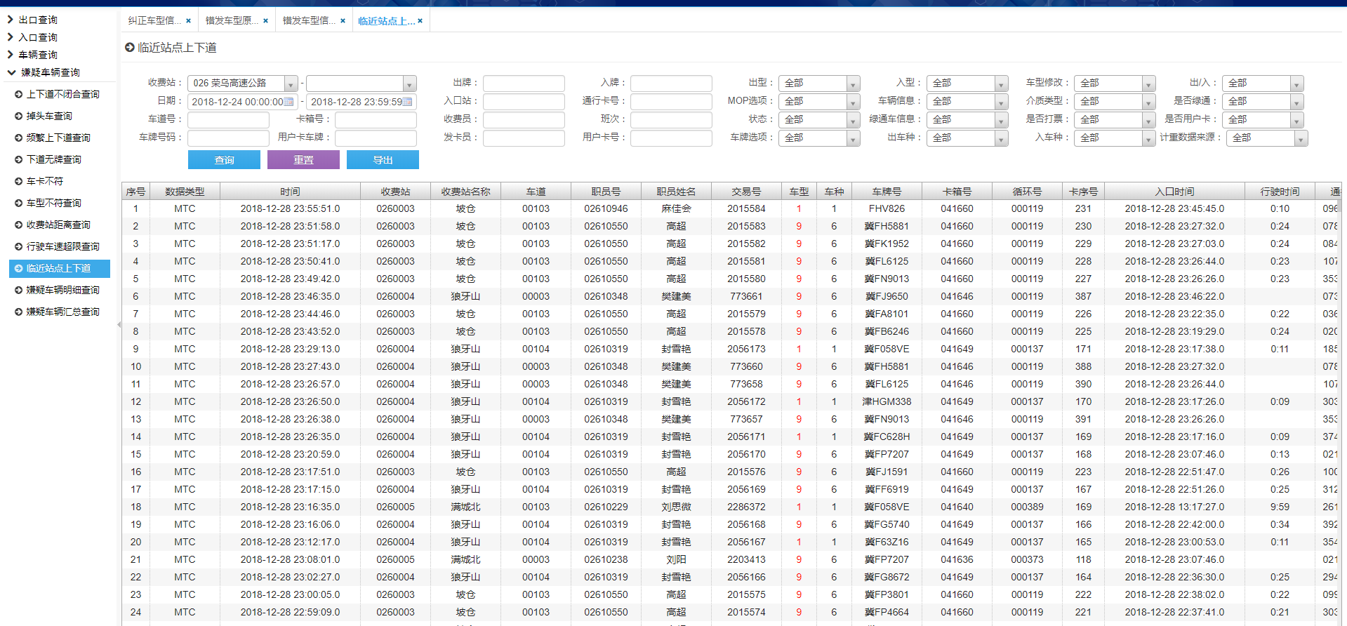
Task: Click the bullet icon beside 掉头车查询
Action: coord(19,116)
